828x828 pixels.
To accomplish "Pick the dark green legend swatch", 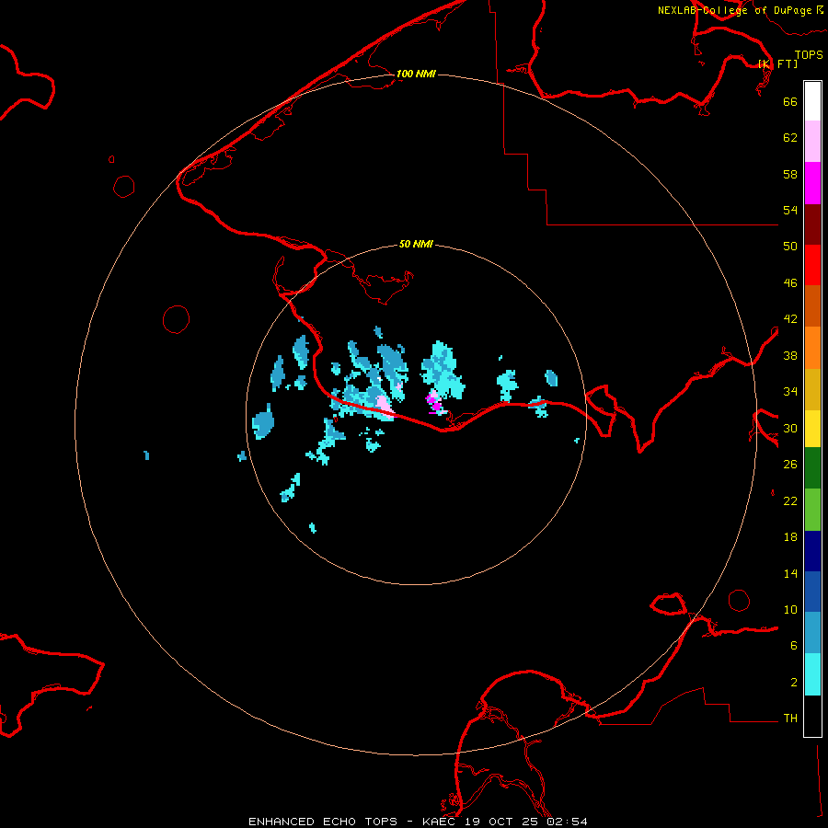I will point(812,468).
